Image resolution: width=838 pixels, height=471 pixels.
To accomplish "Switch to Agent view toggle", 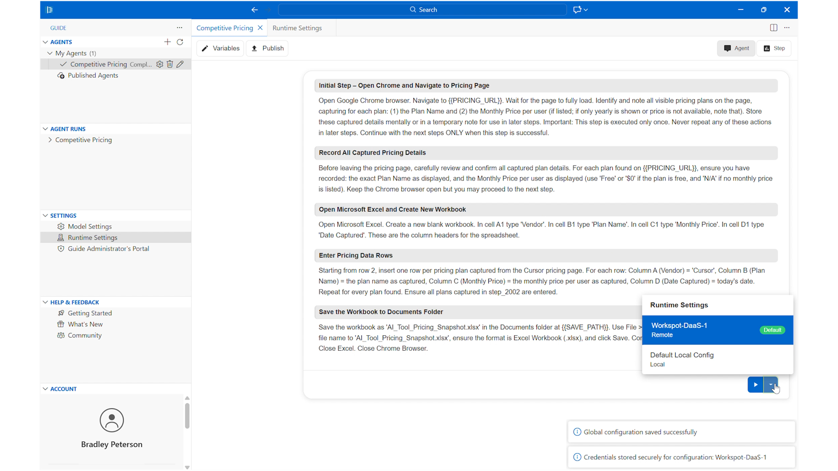I will (736, 48).
